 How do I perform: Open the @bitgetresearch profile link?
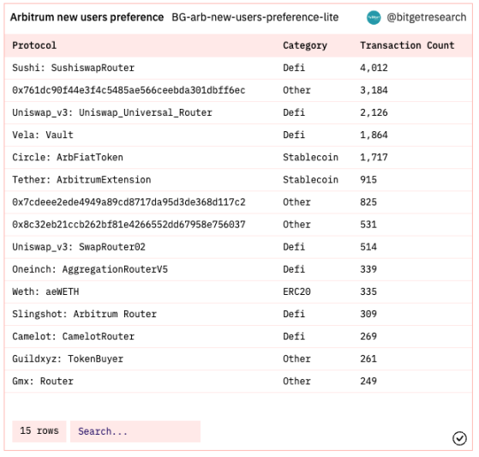(x=427, y=17)
